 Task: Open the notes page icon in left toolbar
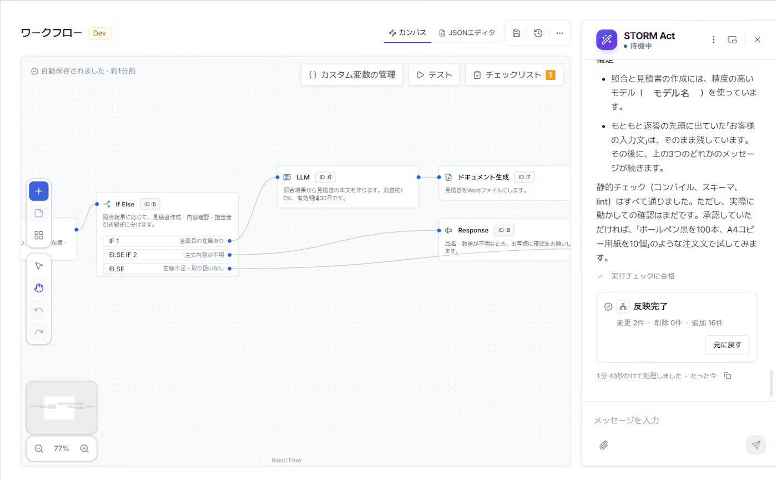coord(39,213)
